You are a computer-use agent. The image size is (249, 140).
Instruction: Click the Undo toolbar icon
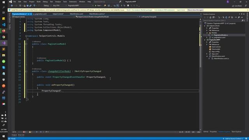(34, 5)
